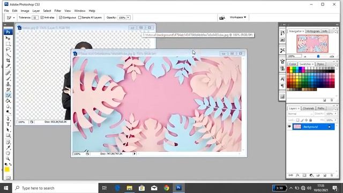Toggle lock all in Layers panel

[x=310, y=120]
